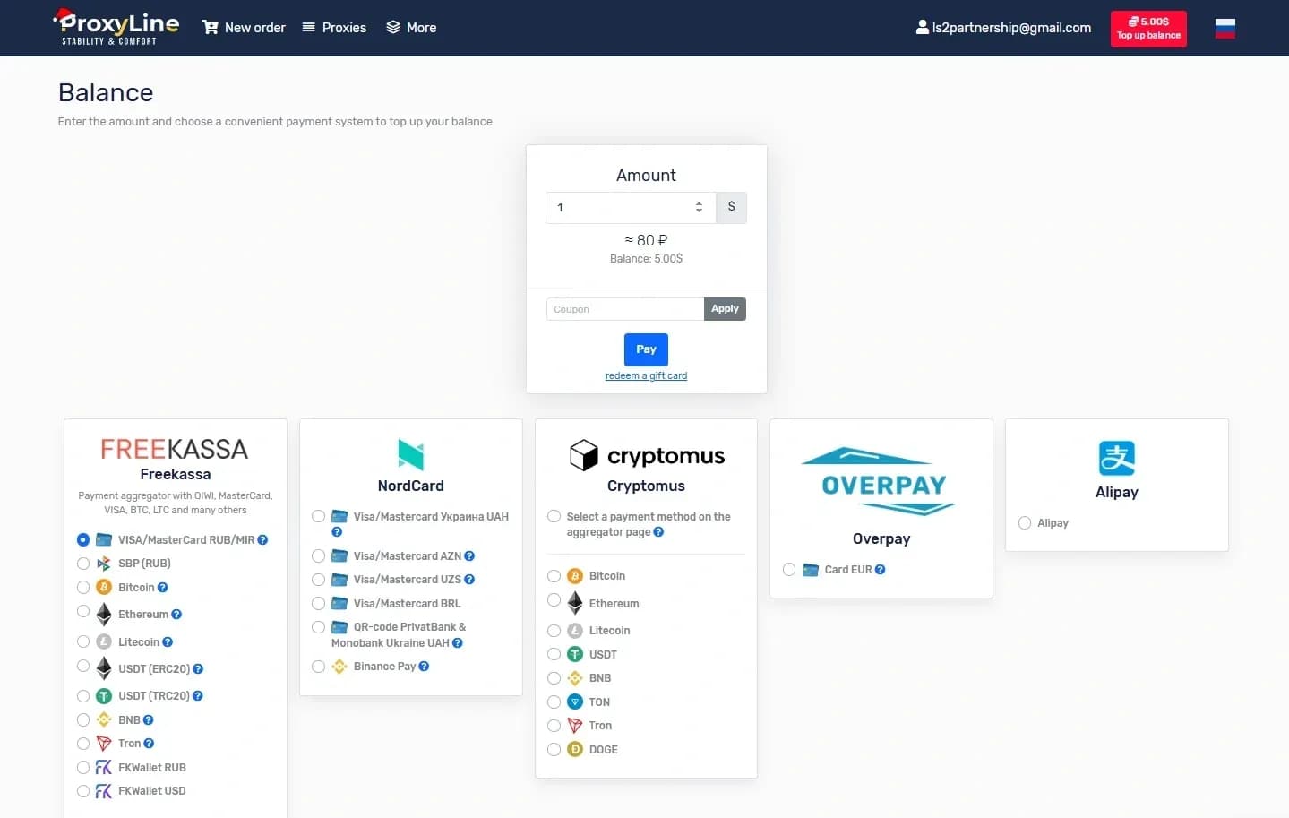Screen dimensions: 1289x818
Task: Open the New order page
Action: point(244,28)
